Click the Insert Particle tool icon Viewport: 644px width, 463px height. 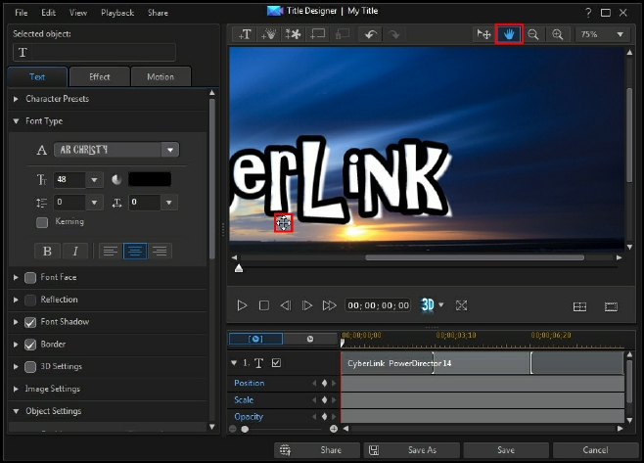click(269, 34)
